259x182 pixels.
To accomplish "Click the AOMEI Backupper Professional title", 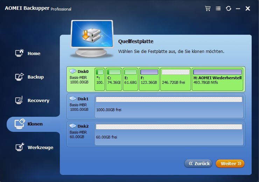I will tap(38, 8).
